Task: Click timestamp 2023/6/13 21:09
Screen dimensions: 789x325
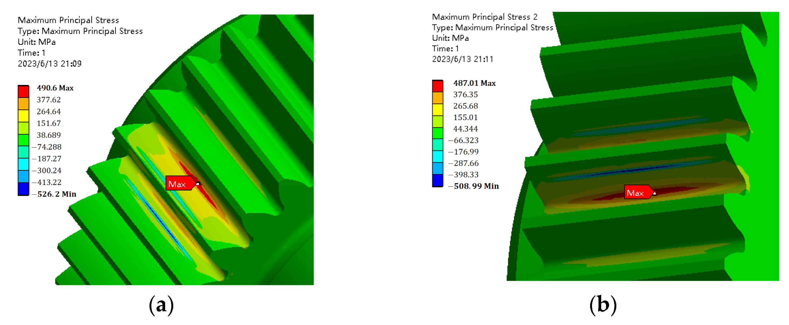Action: click(50, 64)
